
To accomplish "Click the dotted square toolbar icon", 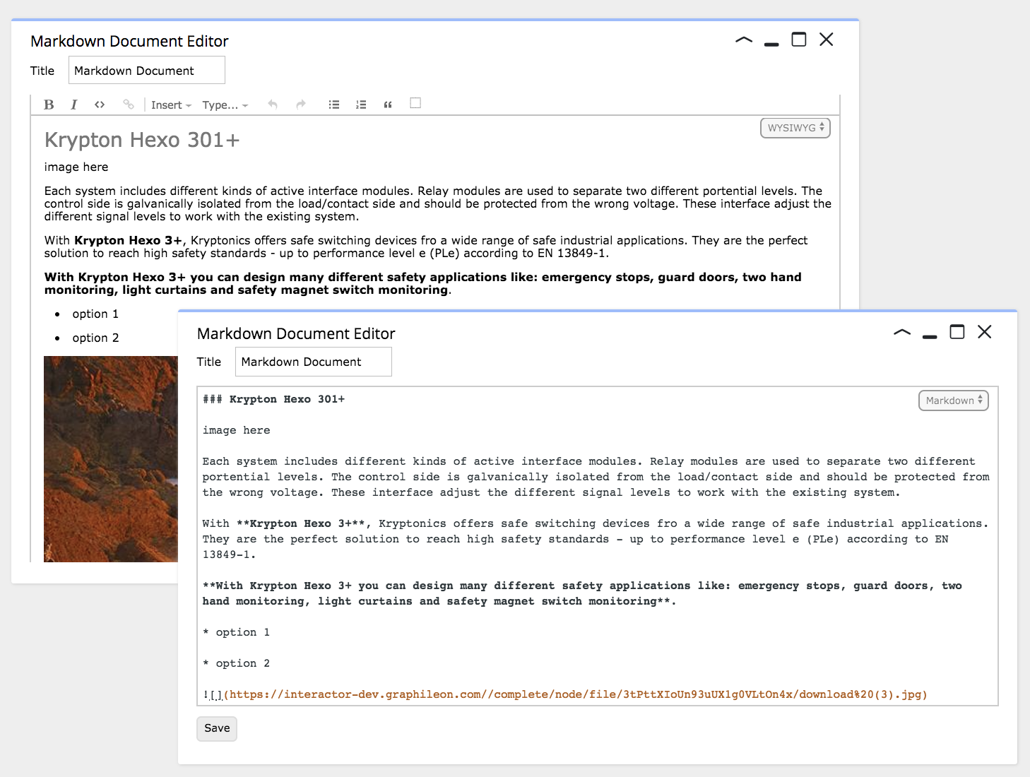I will click(x=415, y=103).
